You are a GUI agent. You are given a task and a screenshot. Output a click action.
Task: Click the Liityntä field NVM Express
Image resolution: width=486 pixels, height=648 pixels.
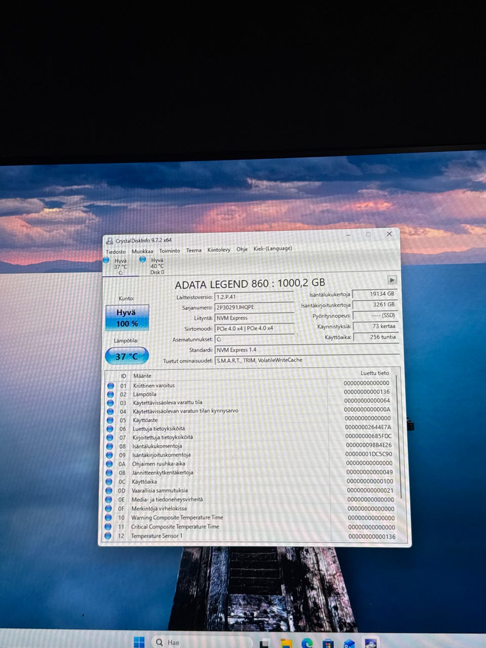[x=254, y=318]
